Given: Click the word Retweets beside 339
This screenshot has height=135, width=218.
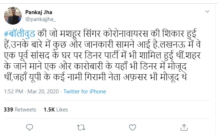Looking at the screenshot, I should coord(25,110).
